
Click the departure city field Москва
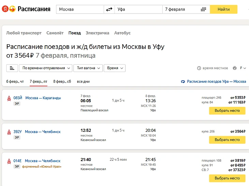80,9
